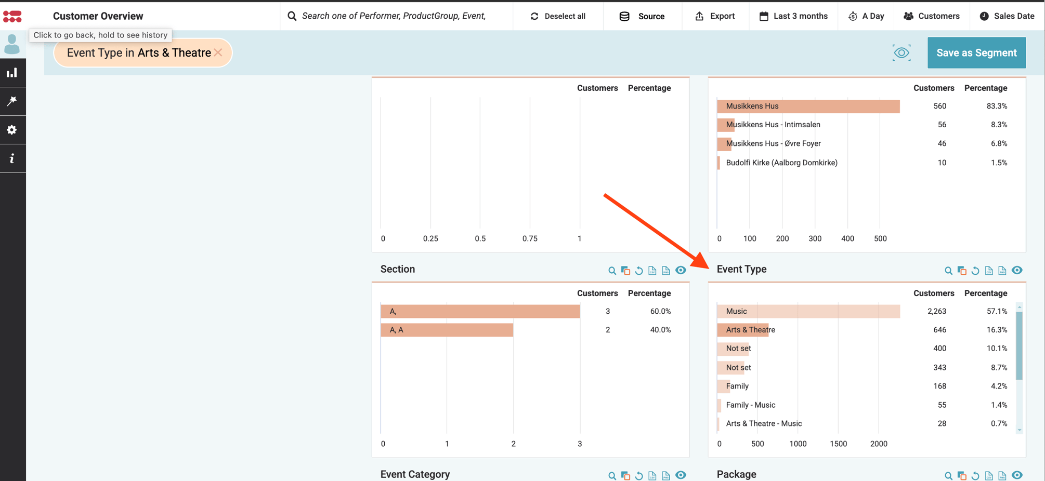Invert selection in Event Type panel
This screenshot has height=481, width=1045.
click(x=962, y=271)
